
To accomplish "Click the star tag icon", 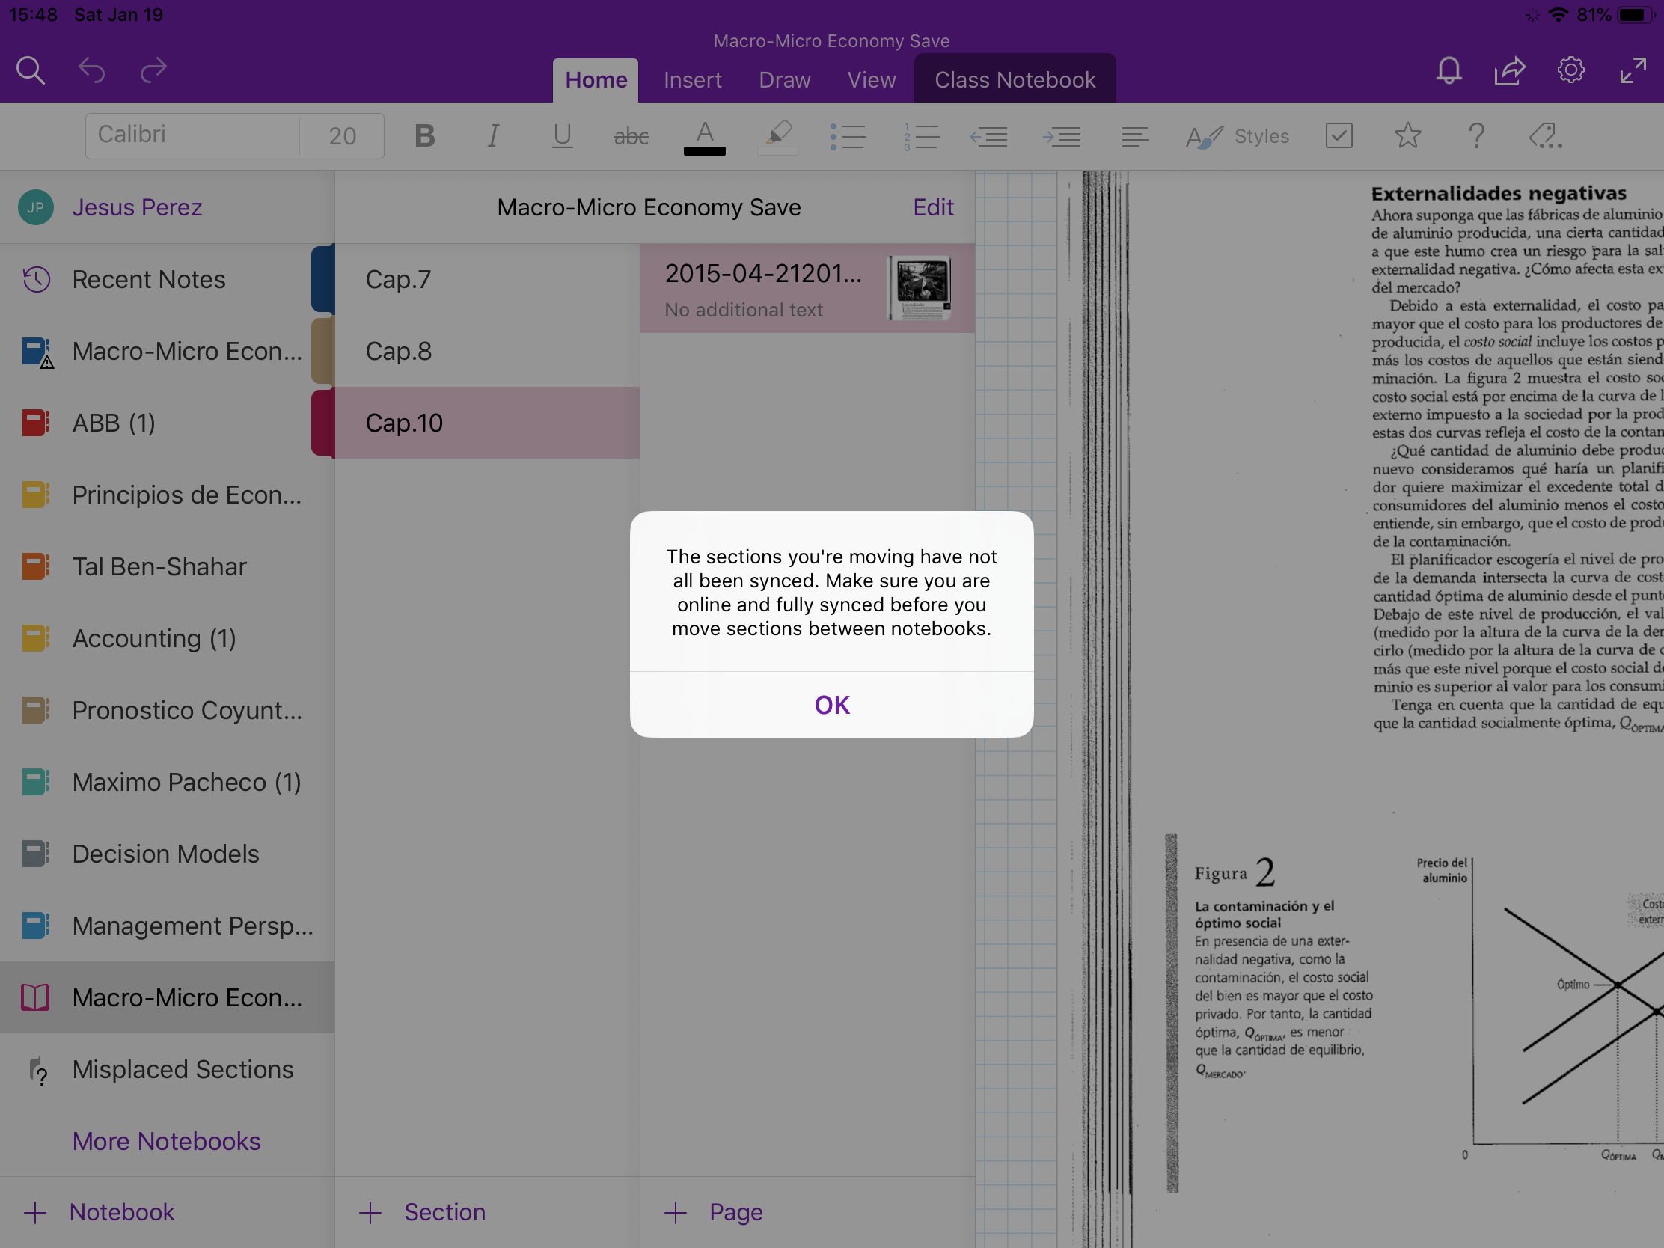I will pyautogui.click(x=1407, y=136).
